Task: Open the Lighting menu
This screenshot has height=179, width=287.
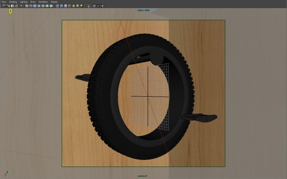Action: point(23,2)
